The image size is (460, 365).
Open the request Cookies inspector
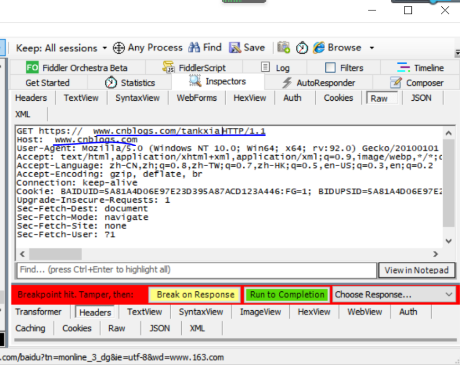(x=338, y=97)
